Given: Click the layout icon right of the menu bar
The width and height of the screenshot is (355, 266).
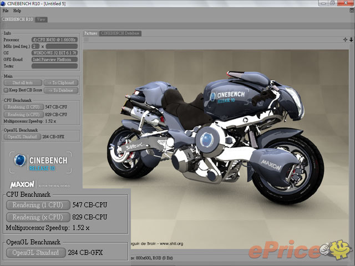Looking at the screenshot, I should 352,11.
